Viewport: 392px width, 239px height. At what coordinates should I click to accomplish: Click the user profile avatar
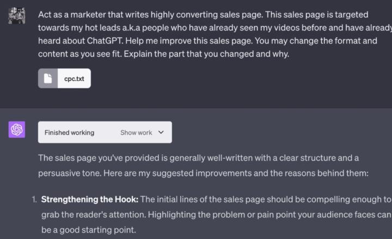coord(17,16)
